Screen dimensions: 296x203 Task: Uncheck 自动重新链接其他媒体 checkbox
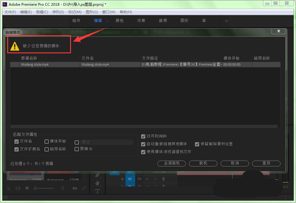tap(143, 144)
